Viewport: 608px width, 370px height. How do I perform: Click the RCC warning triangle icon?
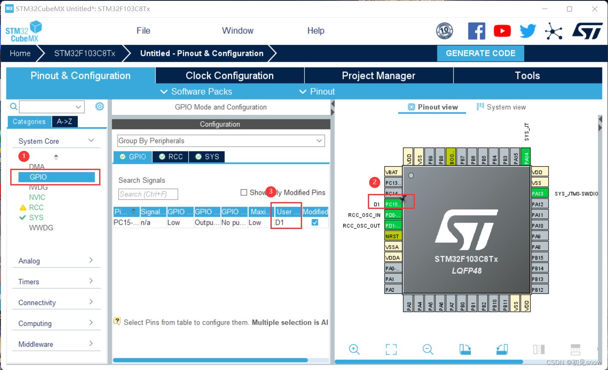pyautogui.click(x=23, y=208)
